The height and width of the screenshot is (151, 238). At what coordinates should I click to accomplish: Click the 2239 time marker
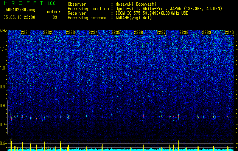point(207,32)
